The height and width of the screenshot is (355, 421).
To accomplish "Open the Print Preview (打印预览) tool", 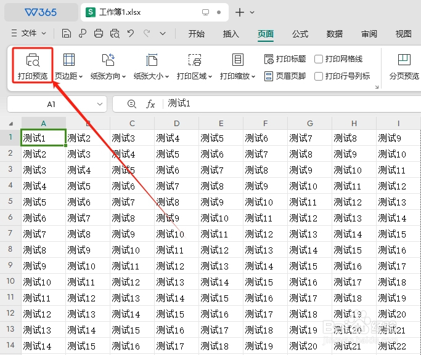I will (33, 66).
